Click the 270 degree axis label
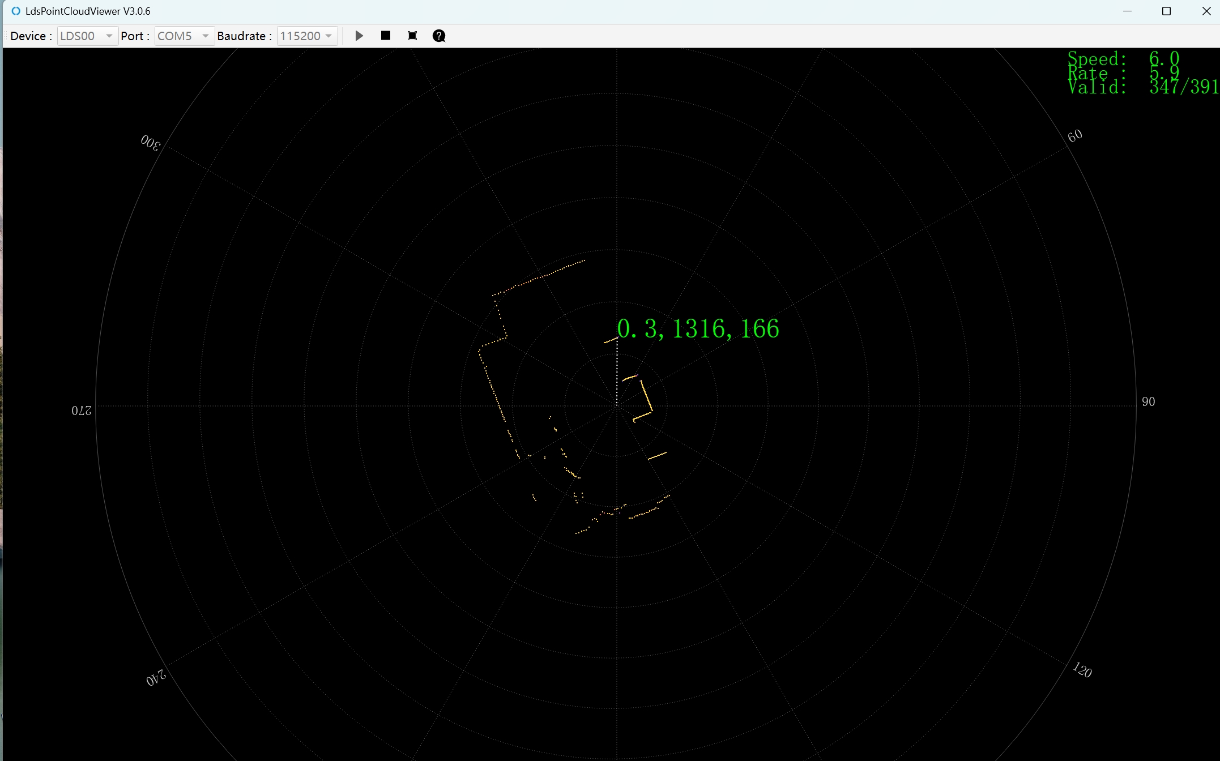 point(82,410)
